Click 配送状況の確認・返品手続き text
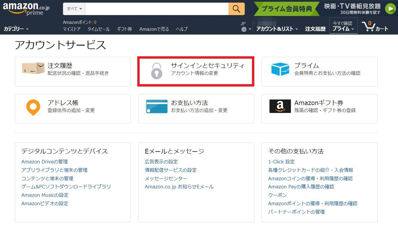Screen dimensions: 398x229 [x=78, y=73]
